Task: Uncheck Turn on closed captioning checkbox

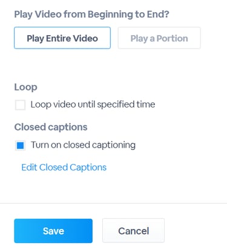Action: (x=20, y=145)
